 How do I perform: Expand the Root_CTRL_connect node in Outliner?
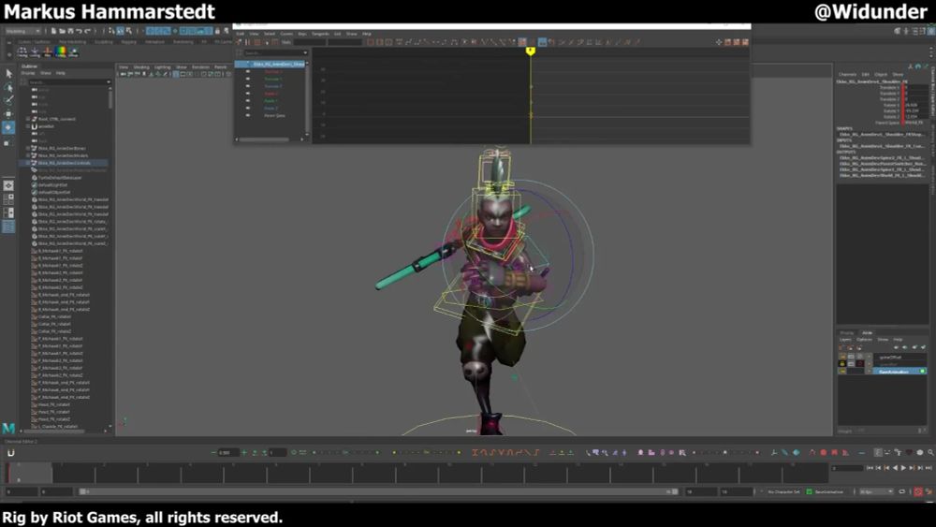(28, 119)
